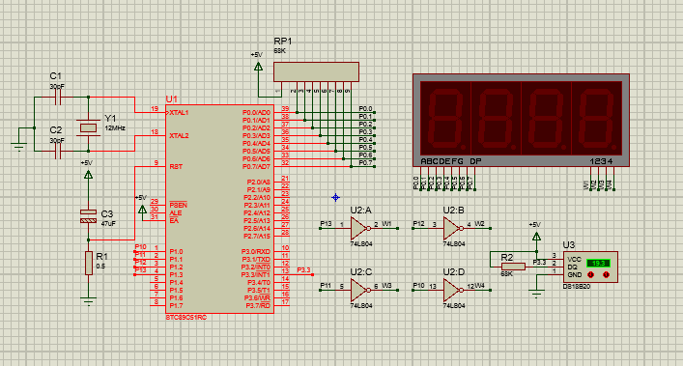Viewport: 683px width, 366px height.
Task: Select resistor R1 below C3
Action: click(89, 263)
